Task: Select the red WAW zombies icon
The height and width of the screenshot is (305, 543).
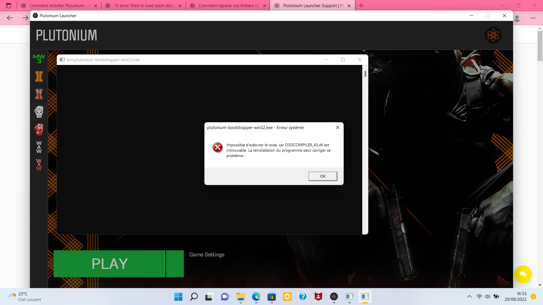Action: click(x=39, y=165)
